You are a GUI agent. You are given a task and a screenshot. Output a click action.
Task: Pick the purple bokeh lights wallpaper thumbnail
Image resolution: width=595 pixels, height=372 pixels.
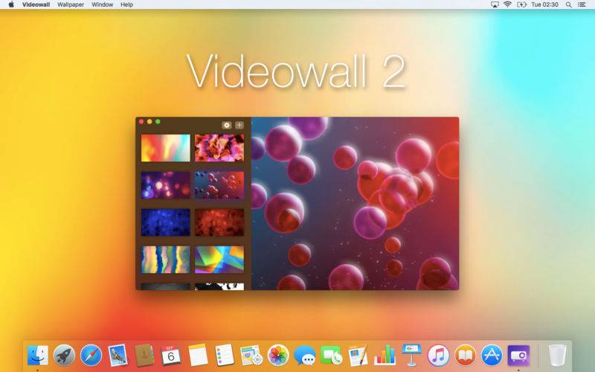pos(166,185)
